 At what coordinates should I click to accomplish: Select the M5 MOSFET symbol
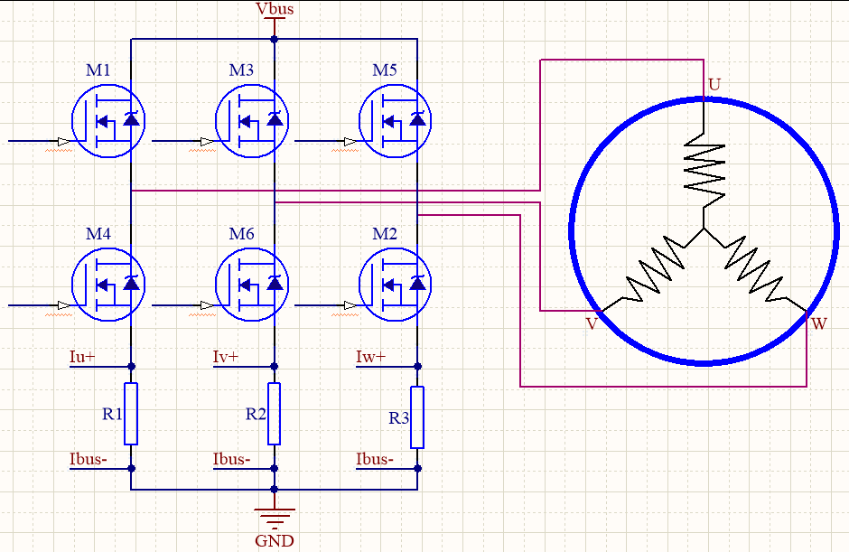click(x=396, y=121)
